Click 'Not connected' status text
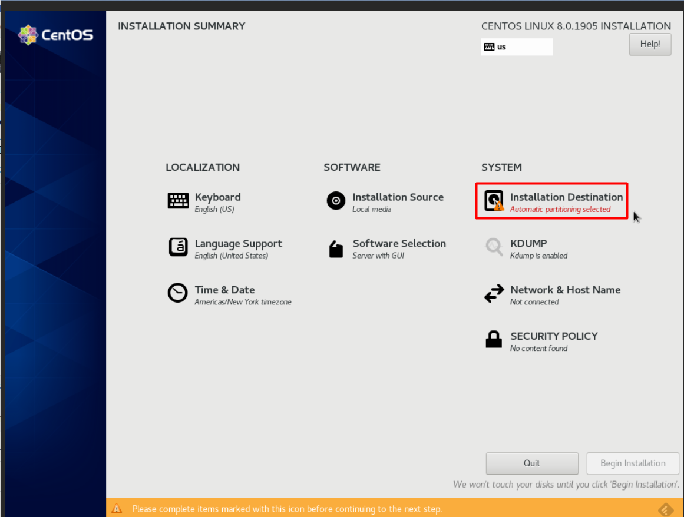The image size is (684, 517). click(534, 302)
